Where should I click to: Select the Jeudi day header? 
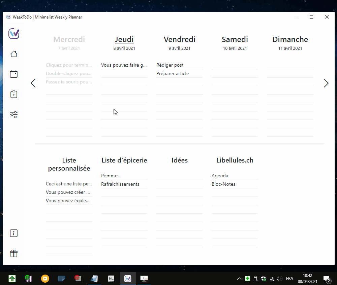[124, 39]
